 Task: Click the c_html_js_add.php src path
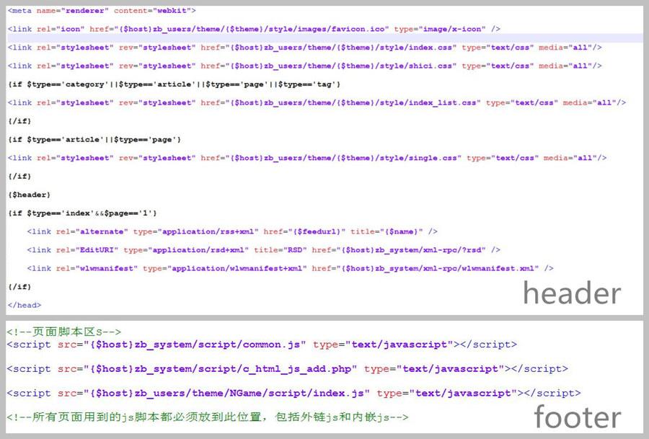click(221, 369)
